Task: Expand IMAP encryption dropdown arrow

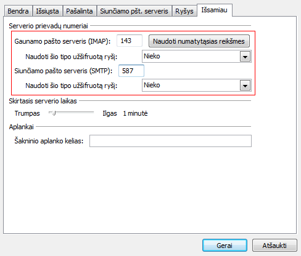Action: (x=245, y=57)
